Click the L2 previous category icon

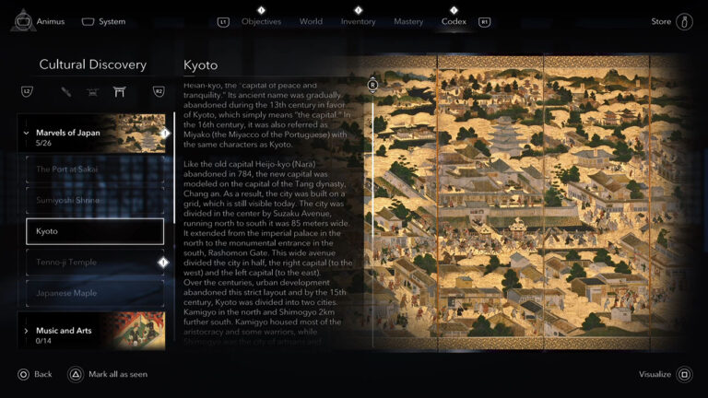[x=28, y=91]
